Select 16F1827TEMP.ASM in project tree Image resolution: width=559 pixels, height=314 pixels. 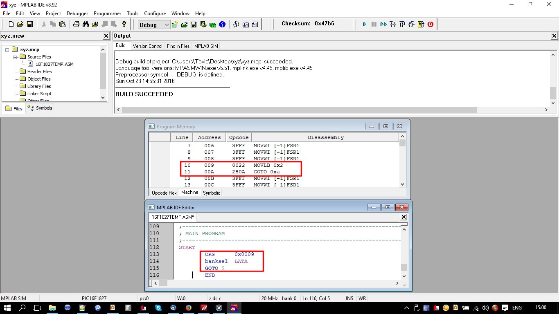54,64
